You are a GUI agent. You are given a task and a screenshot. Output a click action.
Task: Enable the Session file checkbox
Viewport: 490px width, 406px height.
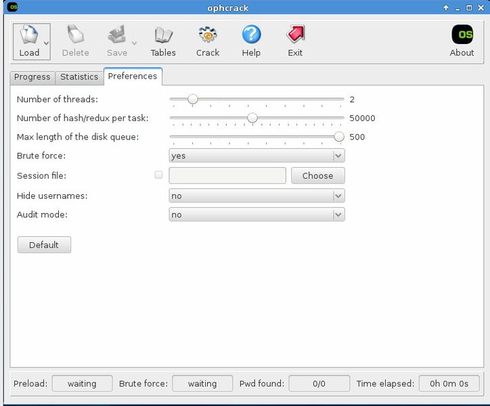158,175
